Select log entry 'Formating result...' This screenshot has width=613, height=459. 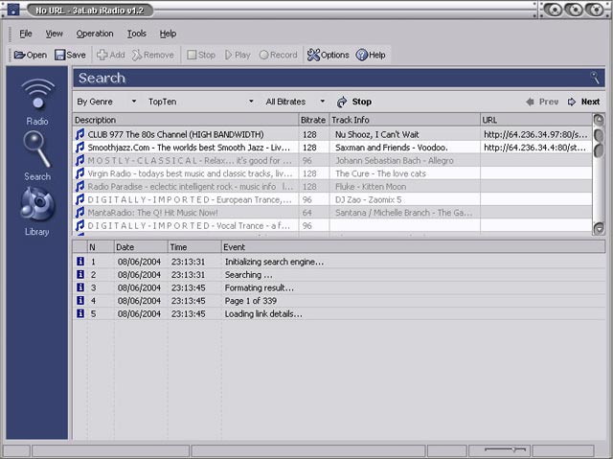click(339, 287)
